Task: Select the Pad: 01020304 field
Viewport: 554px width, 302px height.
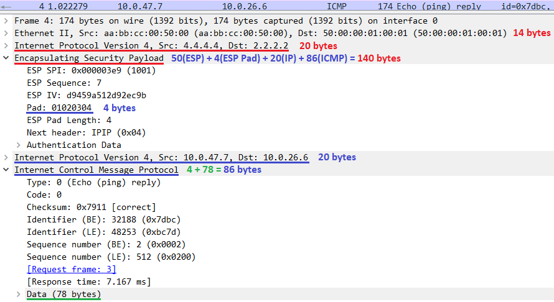Action: click(x=59, y=108)
